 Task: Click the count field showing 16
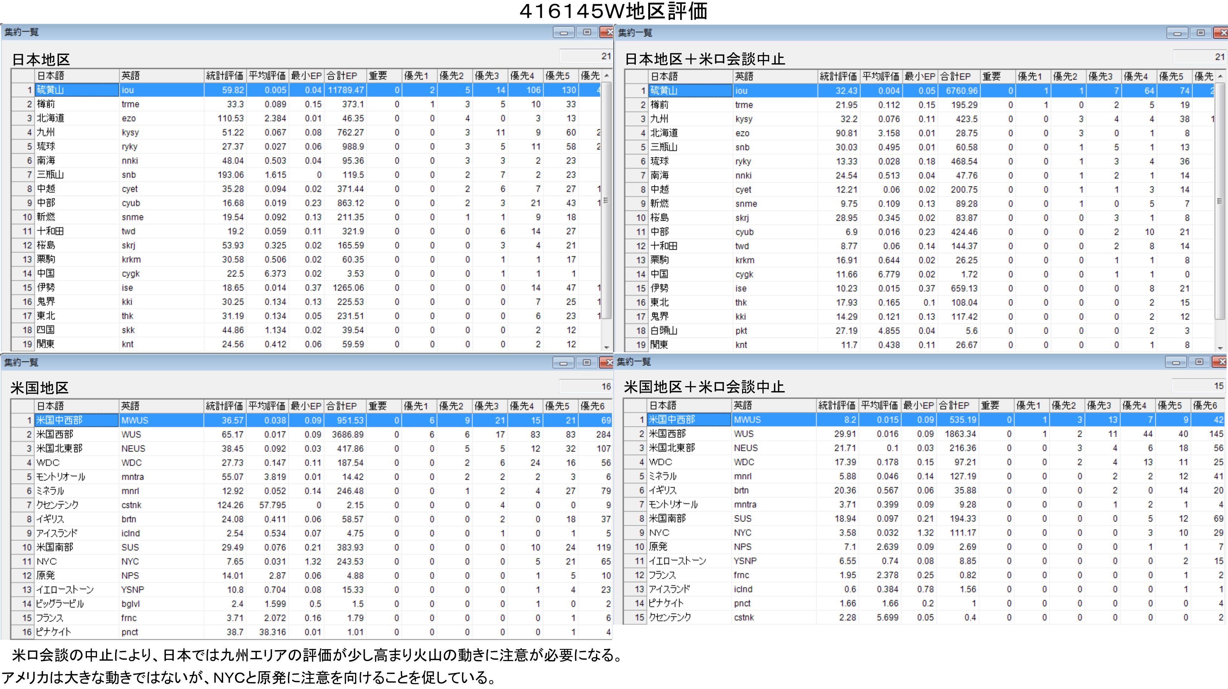(585, 386)
